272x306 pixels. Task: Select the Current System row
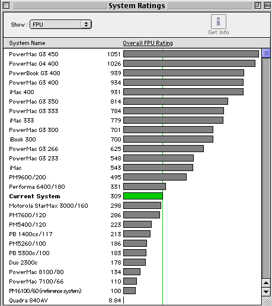[132, 196]
